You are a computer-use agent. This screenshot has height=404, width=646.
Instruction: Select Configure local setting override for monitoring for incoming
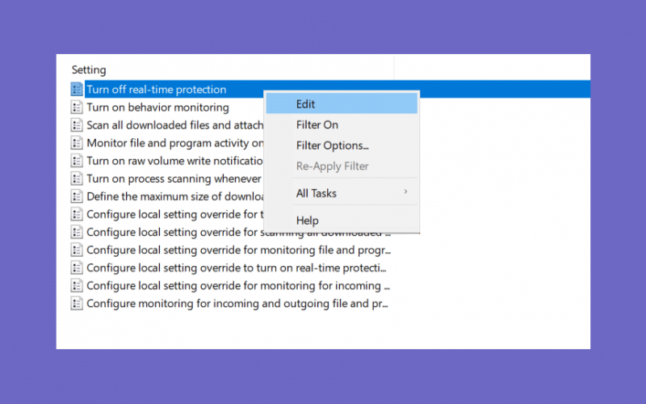tap(238, 286)
